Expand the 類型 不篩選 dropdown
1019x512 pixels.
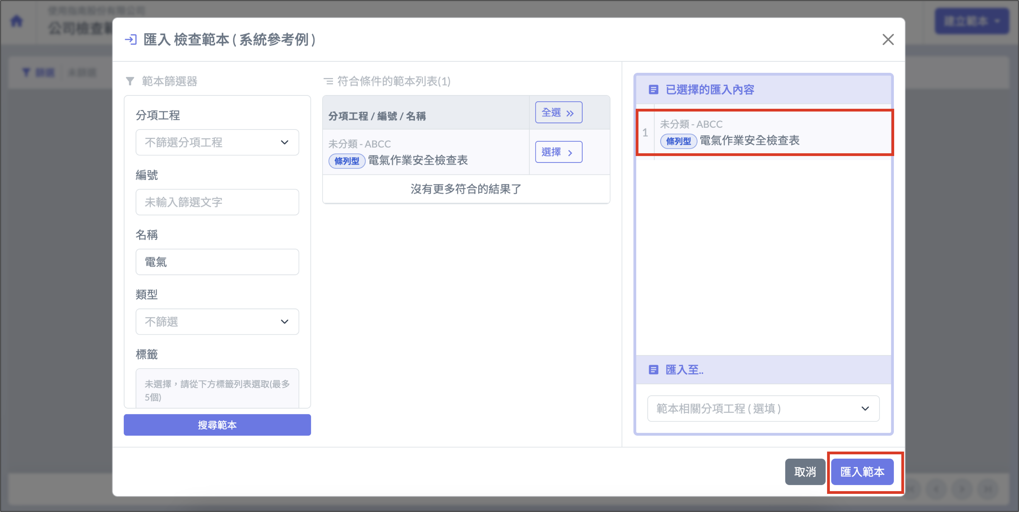[x=217, y=322]
